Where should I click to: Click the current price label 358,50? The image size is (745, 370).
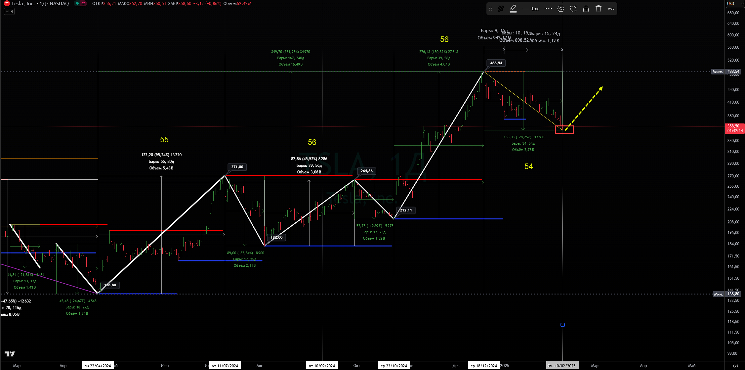click(x=735, y=128)
